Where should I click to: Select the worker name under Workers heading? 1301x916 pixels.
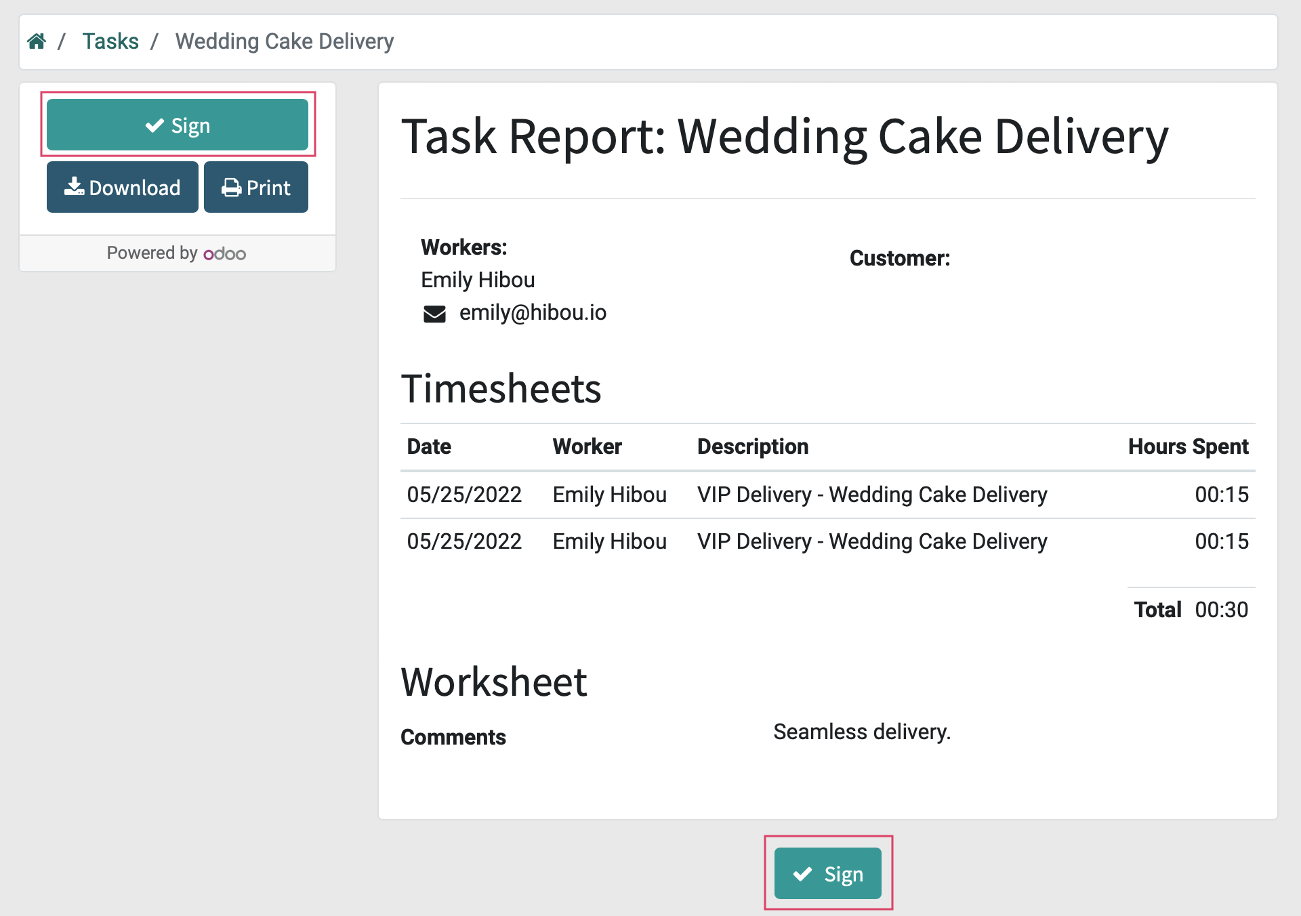478,280
